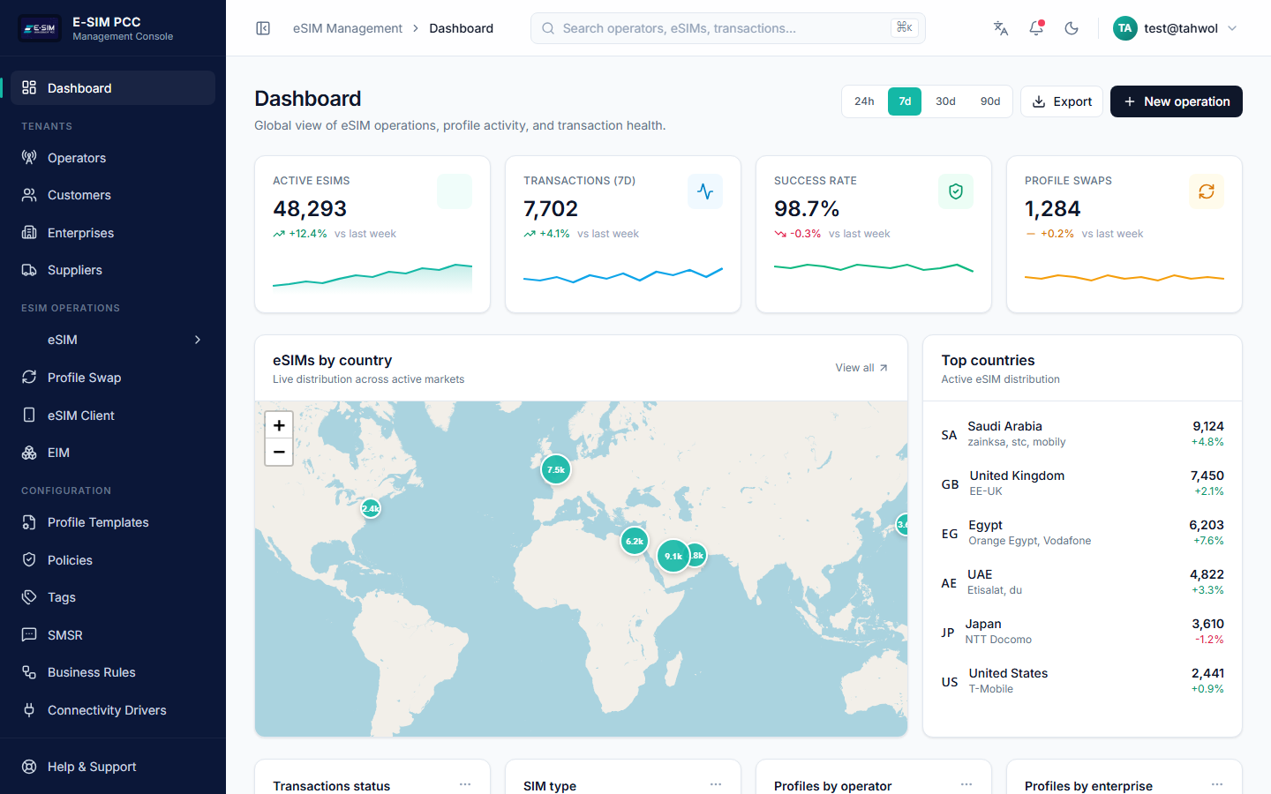Go to Operators in the sidebar

pyautogui.click(x=77, y=158)
